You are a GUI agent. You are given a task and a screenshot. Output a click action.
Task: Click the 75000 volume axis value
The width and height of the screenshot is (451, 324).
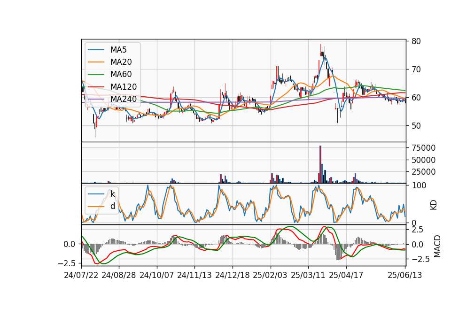tap(424, 148)
